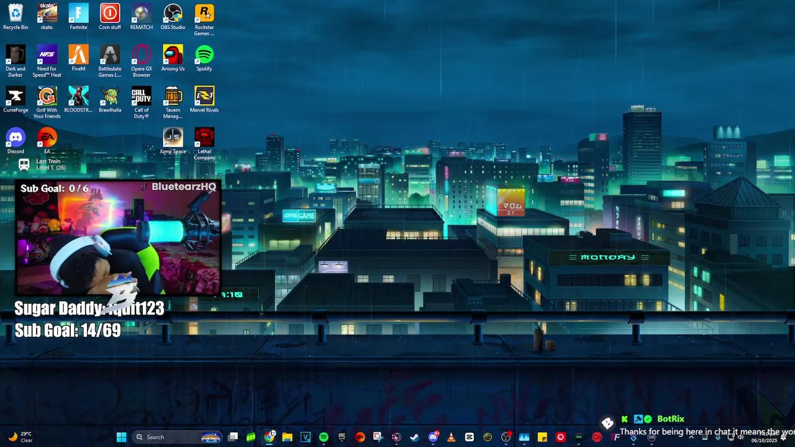Select the Tavern Manager desktop shortcut
This screenshot has height=447, width=795.
(x=173, y=102)
